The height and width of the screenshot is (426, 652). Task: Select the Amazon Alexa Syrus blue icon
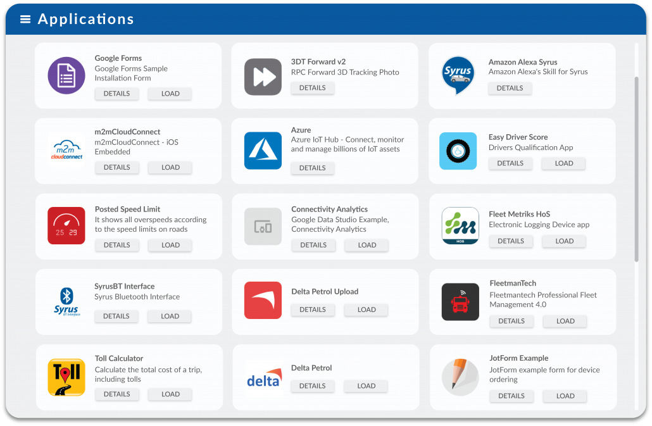458,75
